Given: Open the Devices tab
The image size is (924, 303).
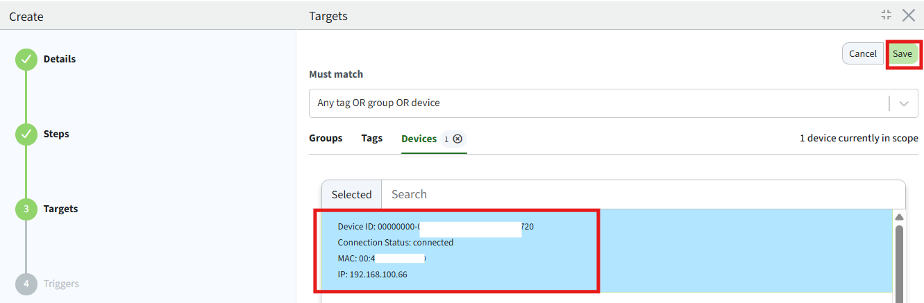Looking at the screenshot, I should [419, 139].
